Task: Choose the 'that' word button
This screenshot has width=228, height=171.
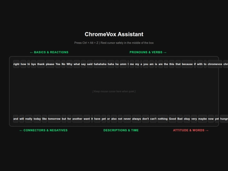Action: coord(178,64)
